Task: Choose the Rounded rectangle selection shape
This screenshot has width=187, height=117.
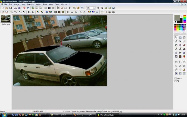Action: 184,62
